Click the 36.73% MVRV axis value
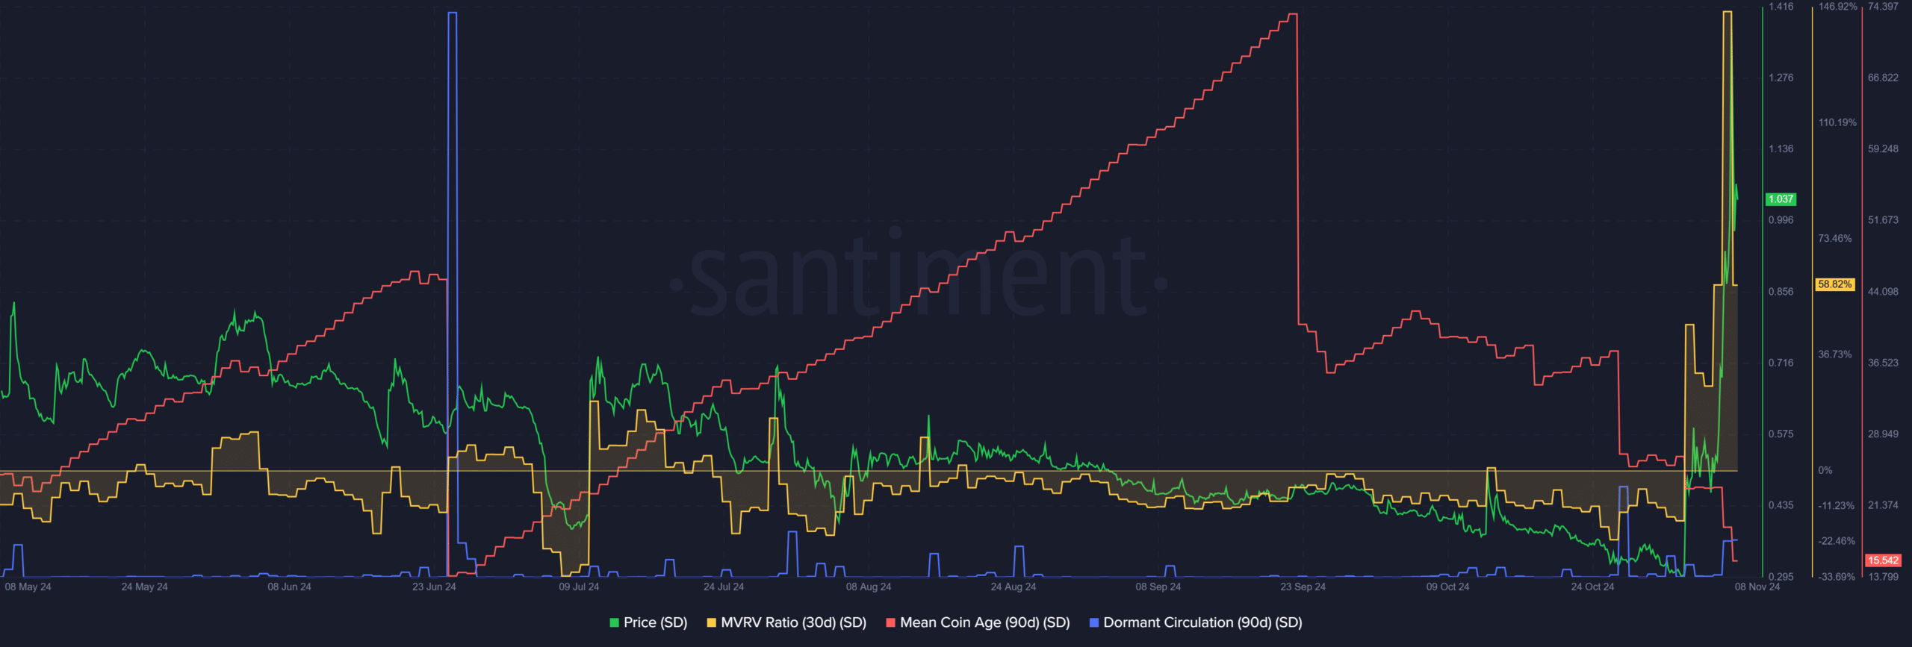Image resolution: width=1912 pixels, height=647 pixels. tap(1835, 354)
